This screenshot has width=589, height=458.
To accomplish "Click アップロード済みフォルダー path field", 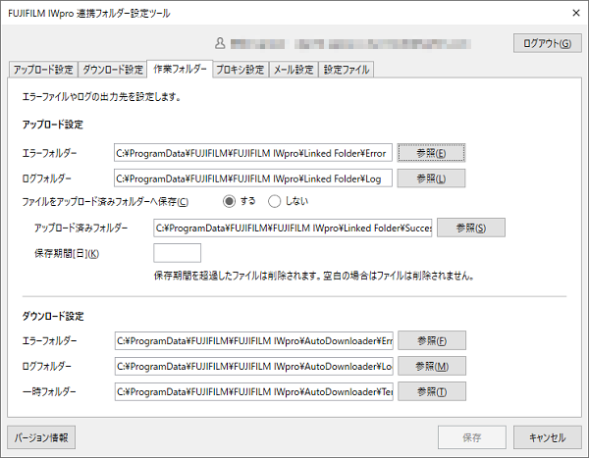I will pyautogui.click(x=293, y=228).
